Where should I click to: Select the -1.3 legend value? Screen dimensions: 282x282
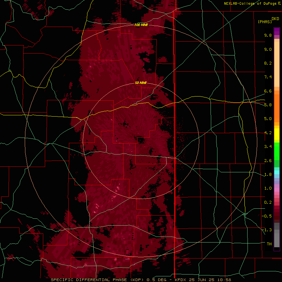click(267, 230)
